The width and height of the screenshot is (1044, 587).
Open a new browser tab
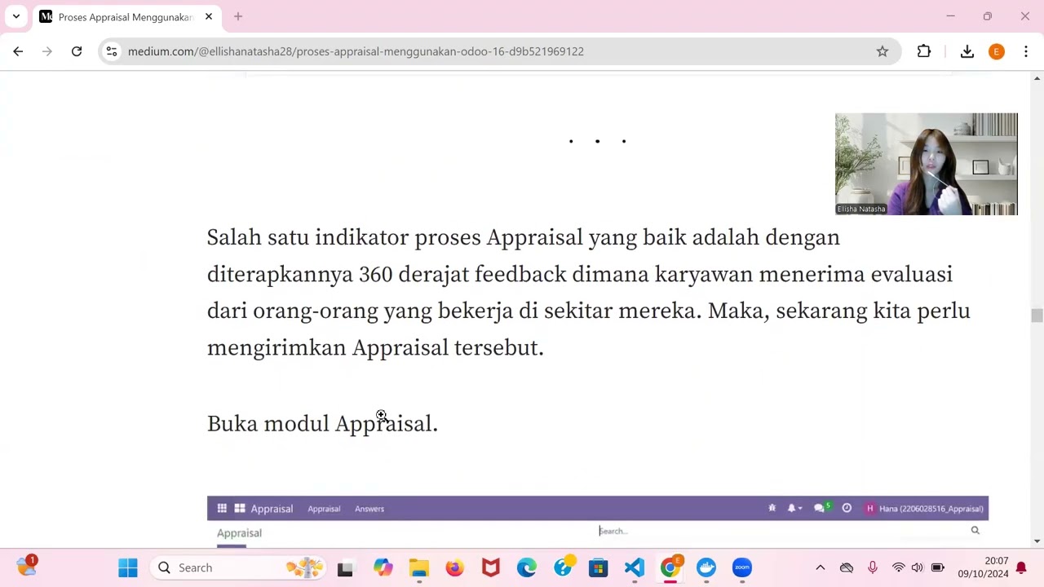pyautogui.click(x=238, y=16)
